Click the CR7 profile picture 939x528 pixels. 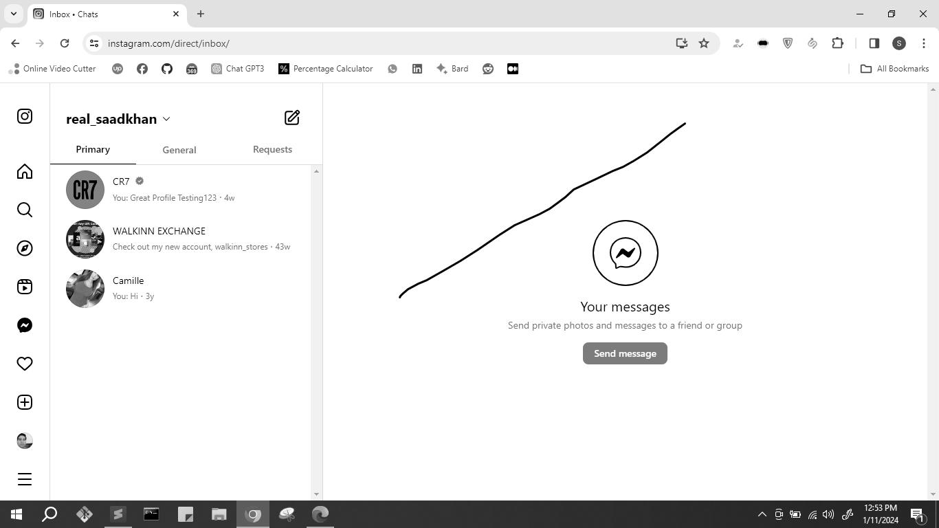click(85, 190)
